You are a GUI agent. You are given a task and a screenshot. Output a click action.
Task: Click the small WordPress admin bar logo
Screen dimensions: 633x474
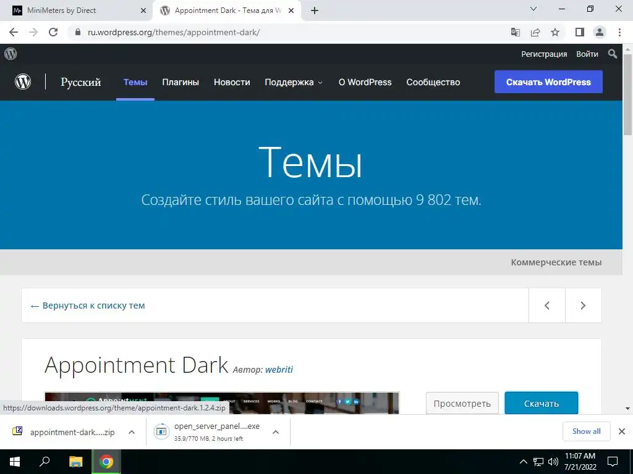tap(11, 54)
